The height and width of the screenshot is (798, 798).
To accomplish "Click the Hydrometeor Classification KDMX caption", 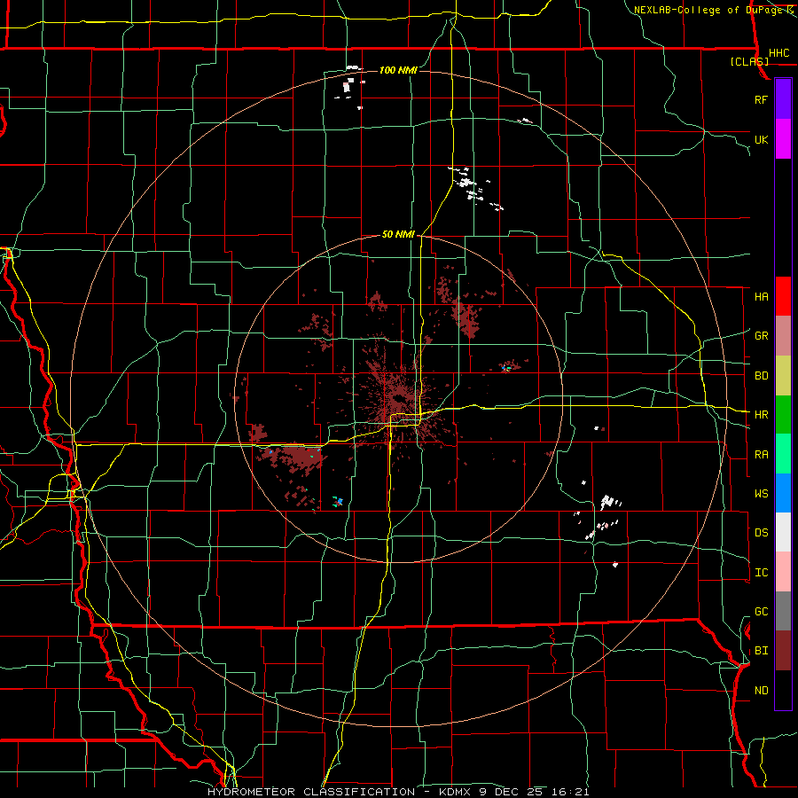I will click(x=398, y=792).
